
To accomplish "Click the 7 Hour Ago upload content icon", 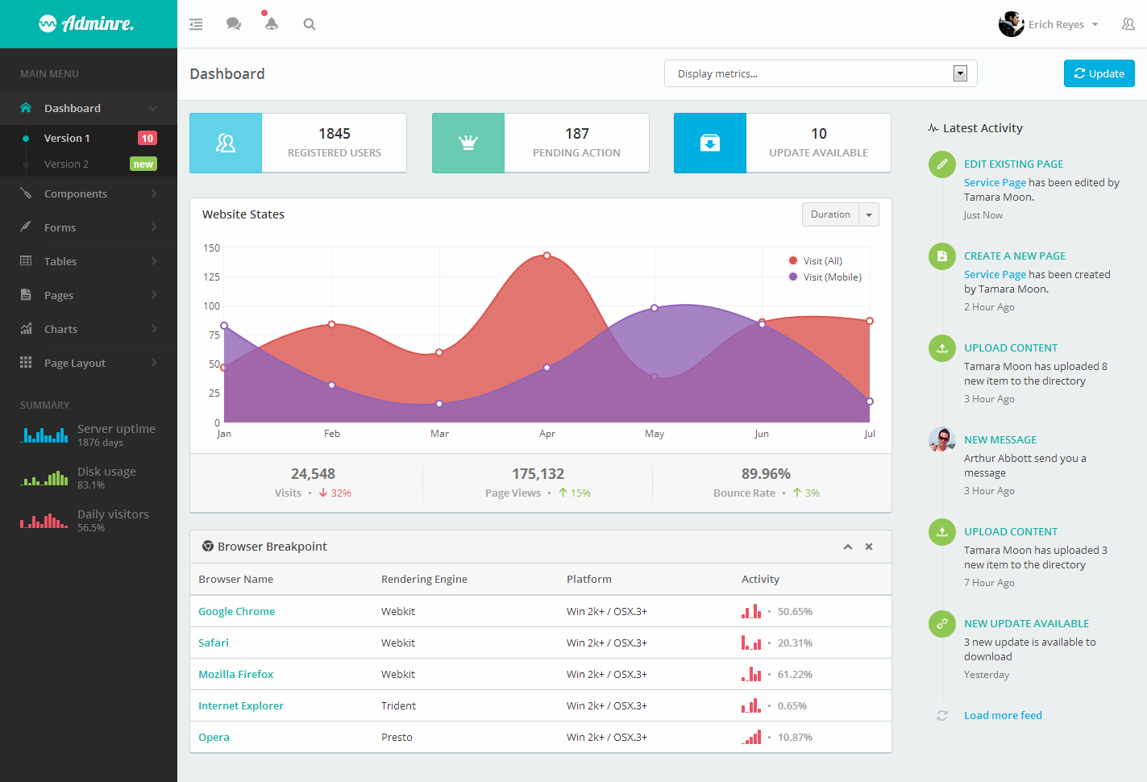I will coord(941,532).
